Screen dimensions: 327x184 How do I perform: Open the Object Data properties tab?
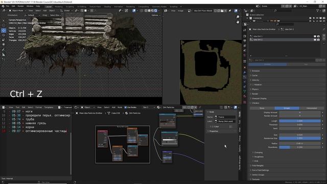pos(245,91)
